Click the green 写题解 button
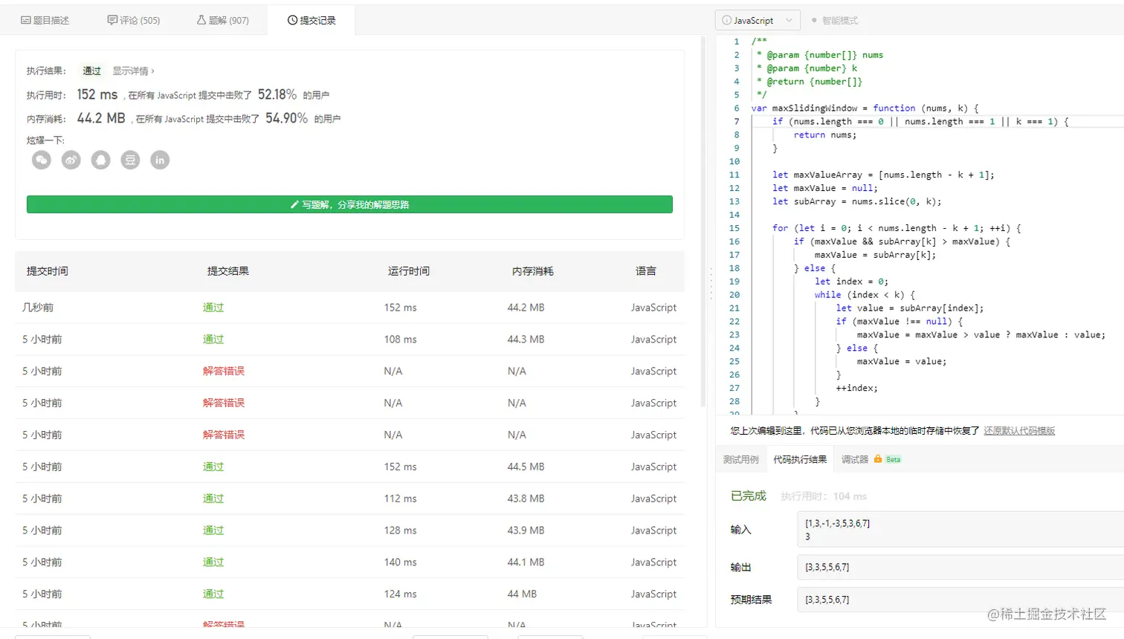This screenshot has width=1124, height=639. (x=349, y=204)
